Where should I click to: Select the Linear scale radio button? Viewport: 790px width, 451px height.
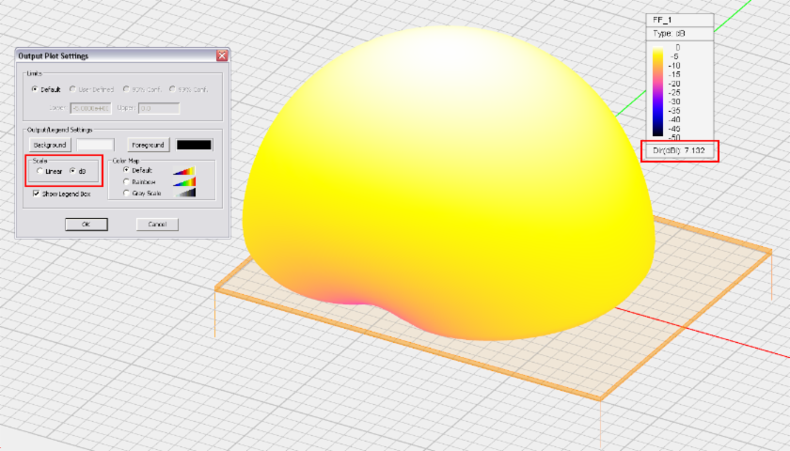coord(39,172)
